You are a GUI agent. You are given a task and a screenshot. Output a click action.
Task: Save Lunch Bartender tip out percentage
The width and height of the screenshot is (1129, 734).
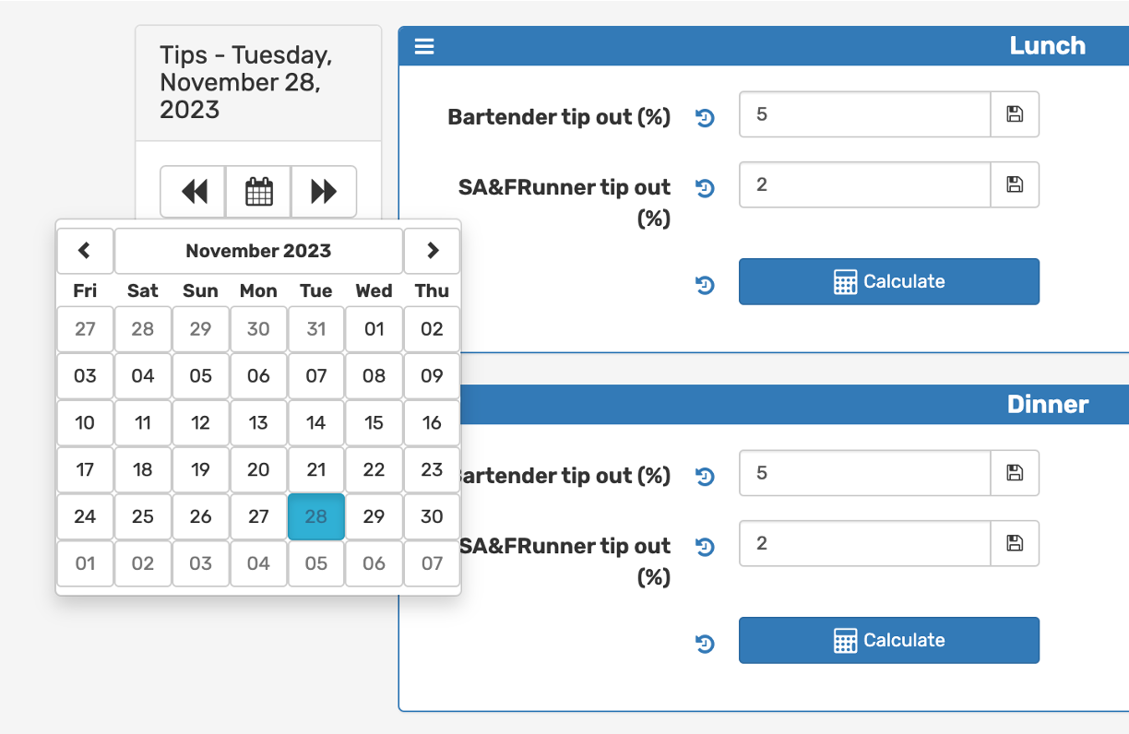[1015, 114]
